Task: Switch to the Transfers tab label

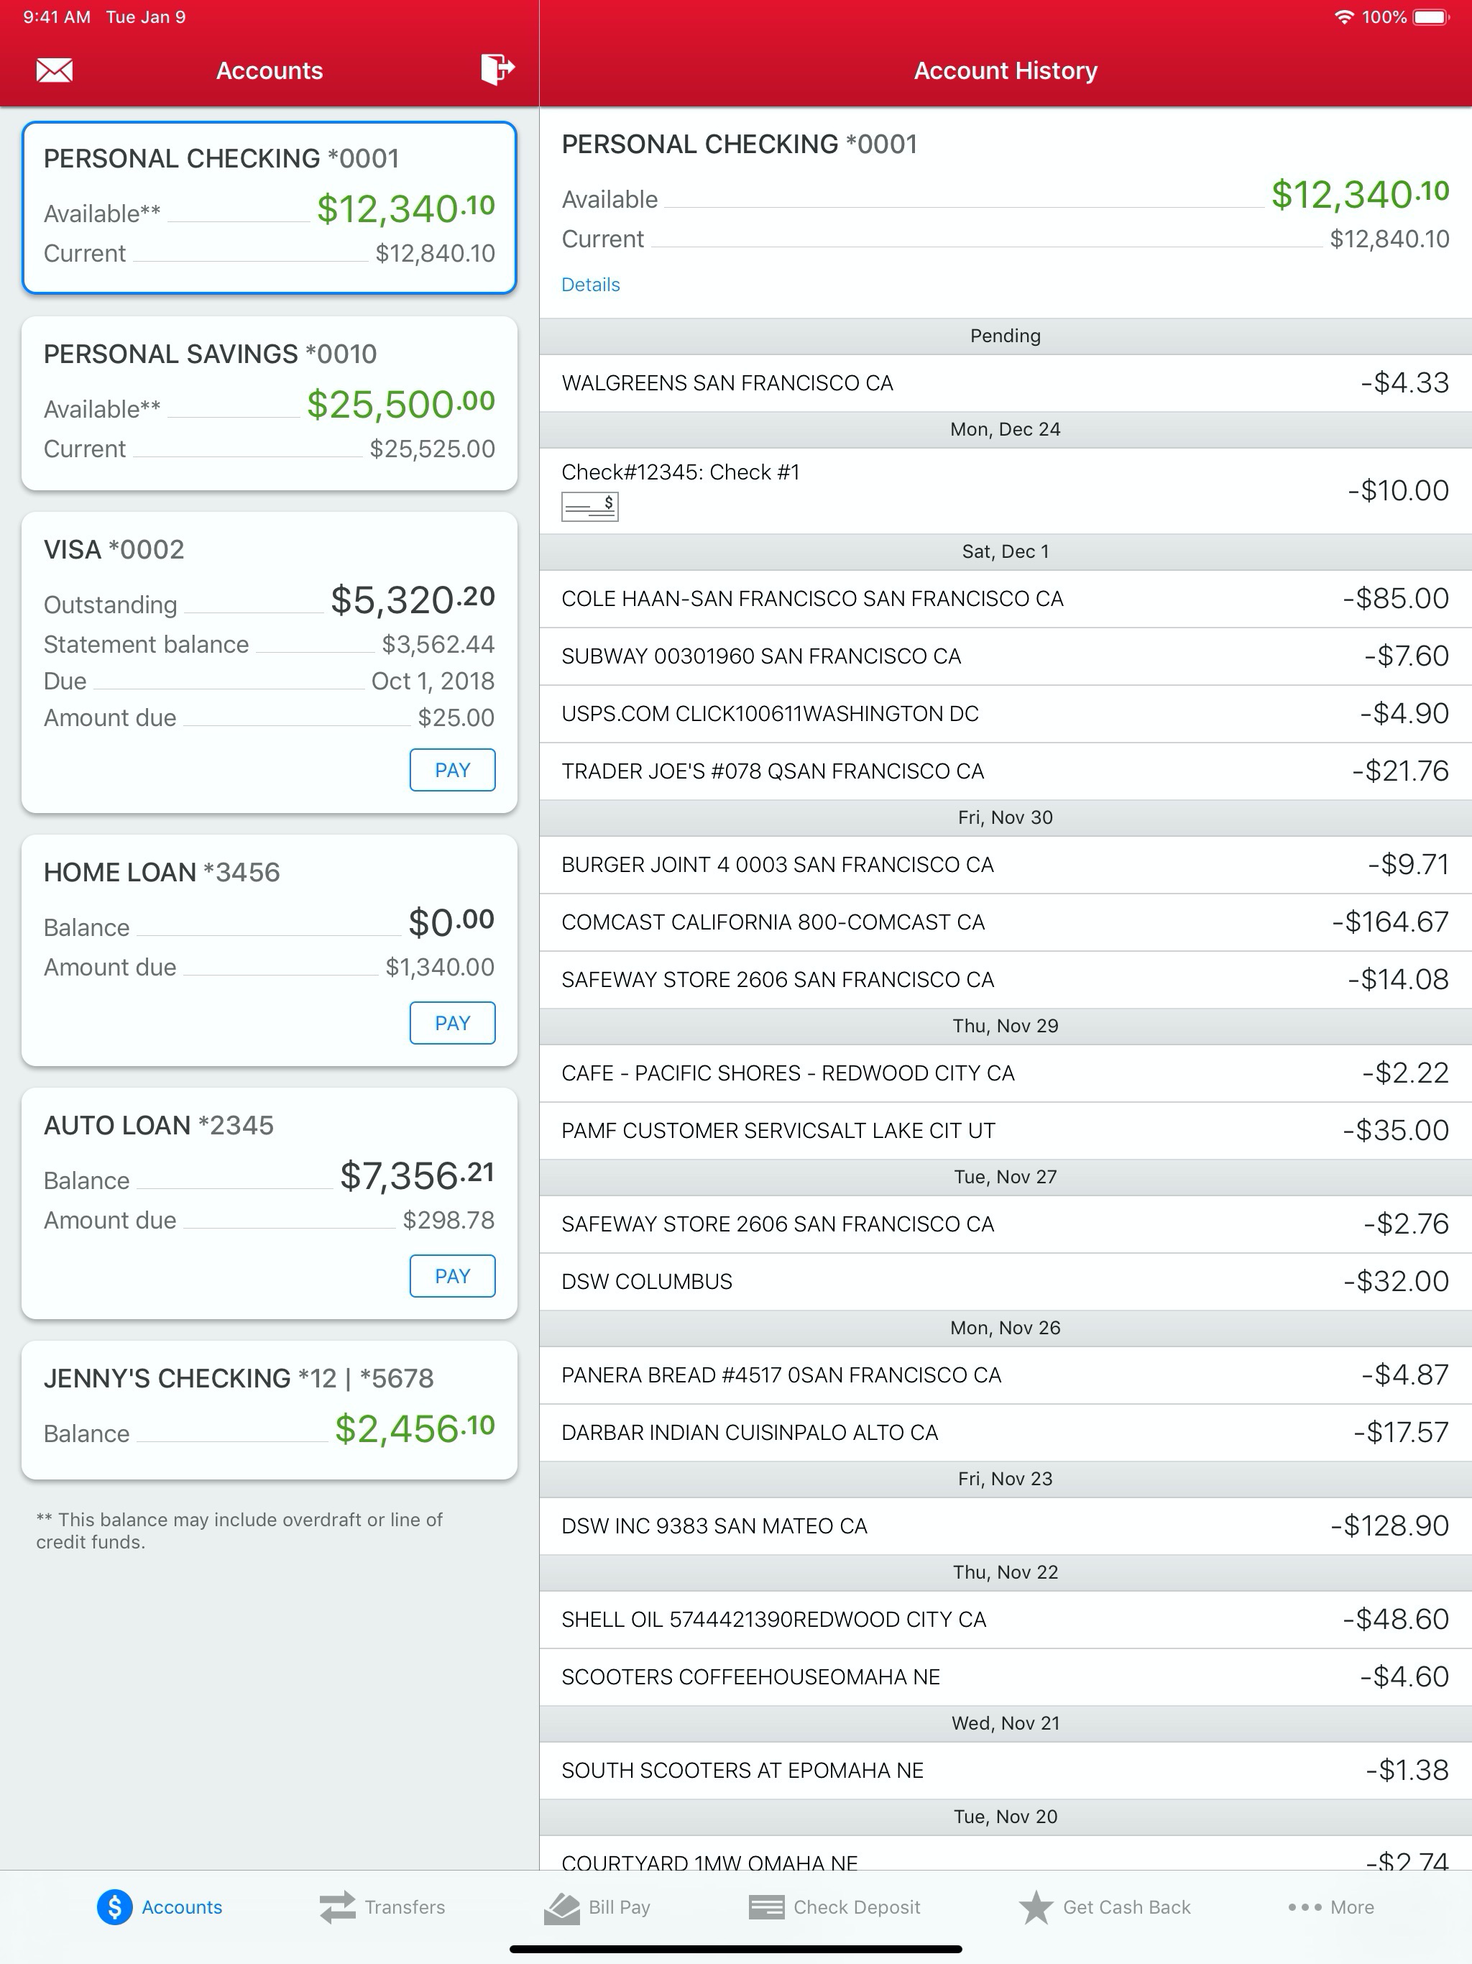Action: 405,1906
